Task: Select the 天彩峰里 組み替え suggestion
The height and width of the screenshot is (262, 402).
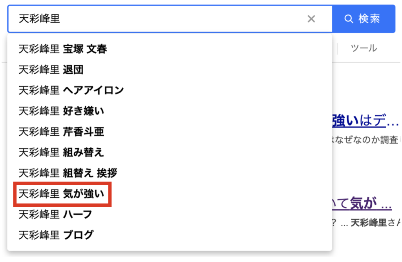Action: tap(170, 153)
